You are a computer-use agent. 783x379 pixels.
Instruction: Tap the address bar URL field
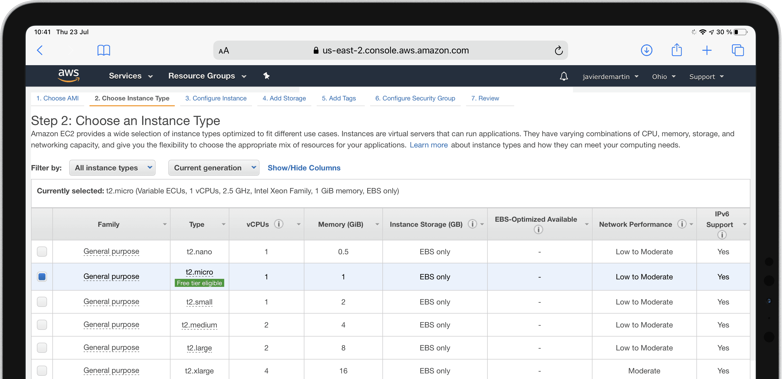pyautogui.click(x=391, y=50)
